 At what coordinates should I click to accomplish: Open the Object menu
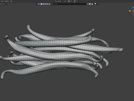6,1
